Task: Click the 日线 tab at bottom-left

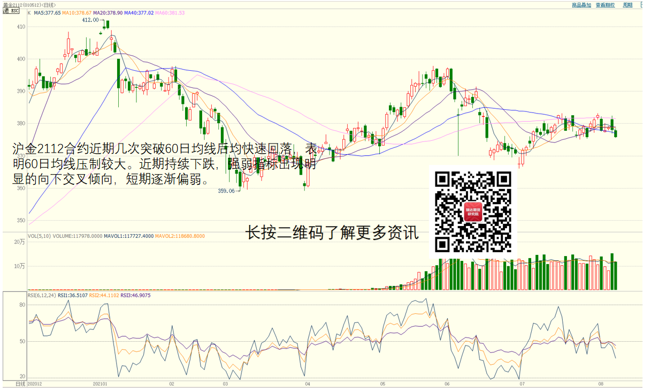Action: tap(20, 384)
